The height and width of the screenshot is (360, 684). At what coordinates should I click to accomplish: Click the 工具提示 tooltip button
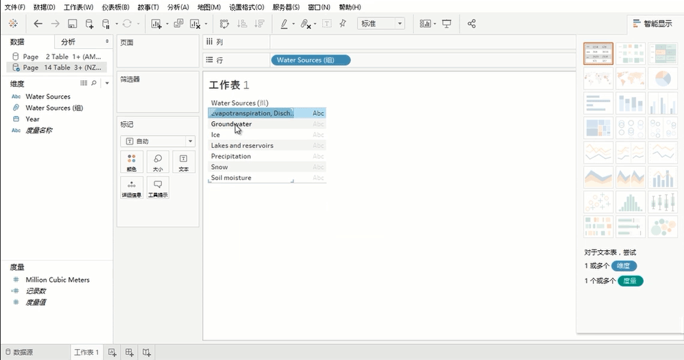pos(158,188)
